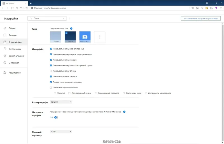Screen dimensions: 224x144
Task: Toggle show bookmarks panel checkbox
Action: pos(51,77)
